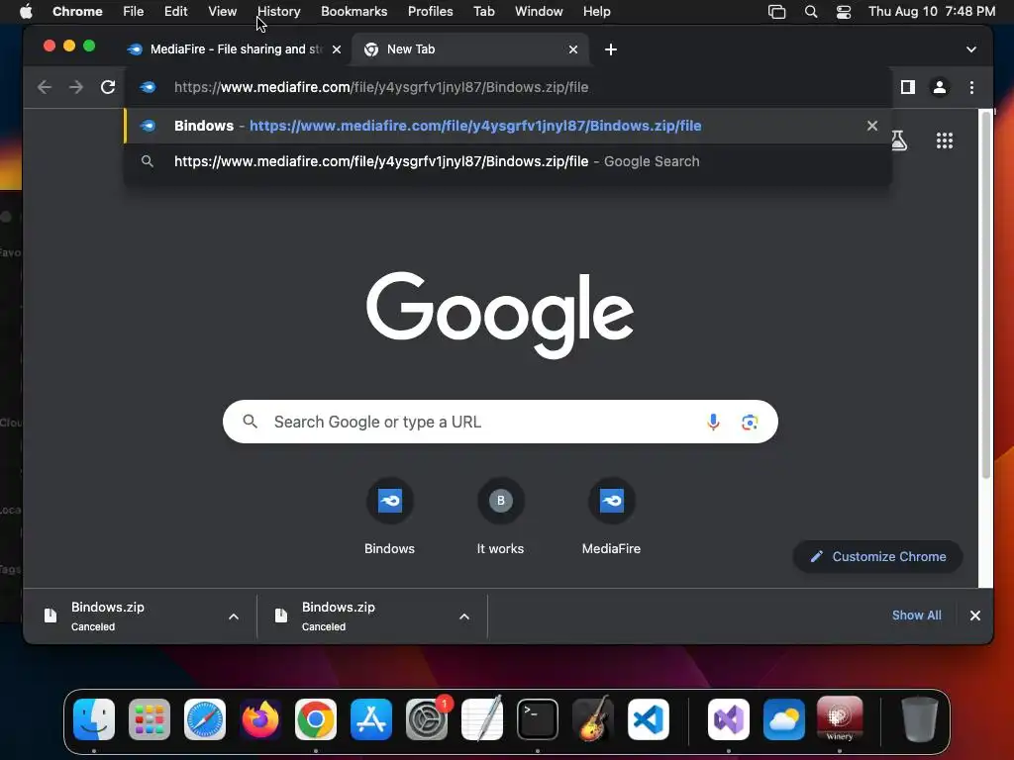Open the Search Labs flask icon

pyautogui.click(x=899, y=141)
